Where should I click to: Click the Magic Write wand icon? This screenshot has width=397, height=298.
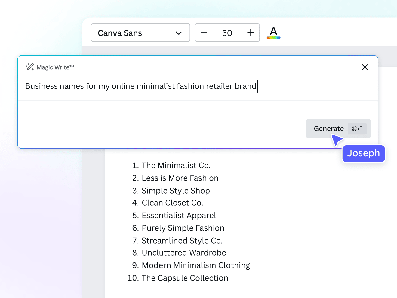pyautogui.click(x=29, y=67)
